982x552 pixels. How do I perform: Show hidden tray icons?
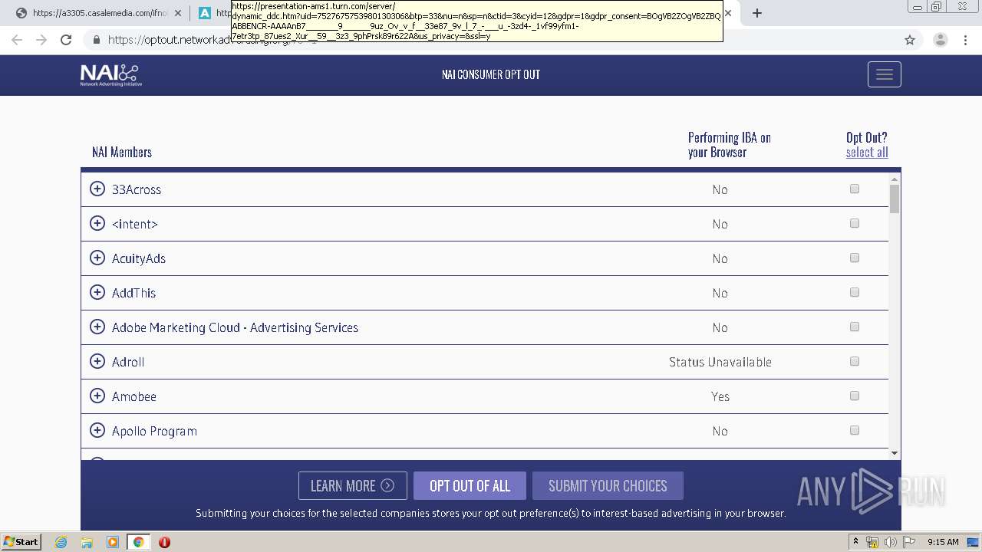[855, 541]
